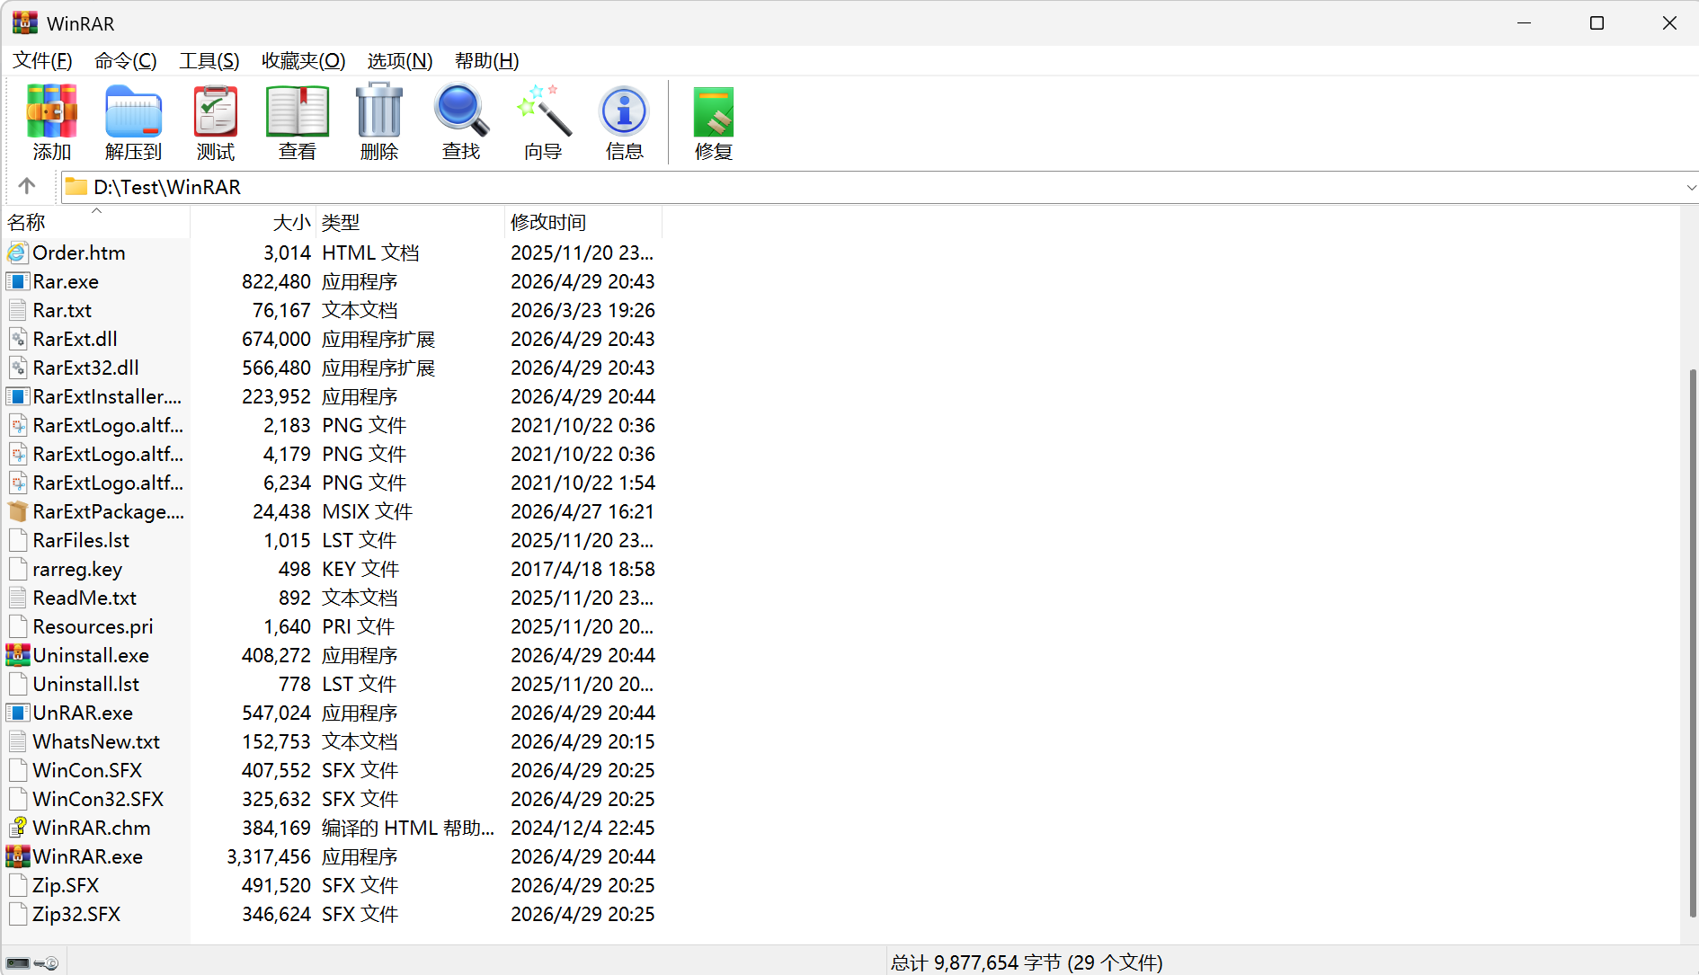Open the 选项(N) menu
1699x975 pixels.
(400, 60)
